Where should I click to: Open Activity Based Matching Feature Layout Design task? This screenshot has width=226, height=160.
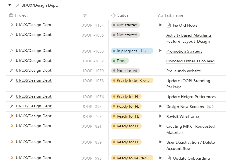pos(189,38)
